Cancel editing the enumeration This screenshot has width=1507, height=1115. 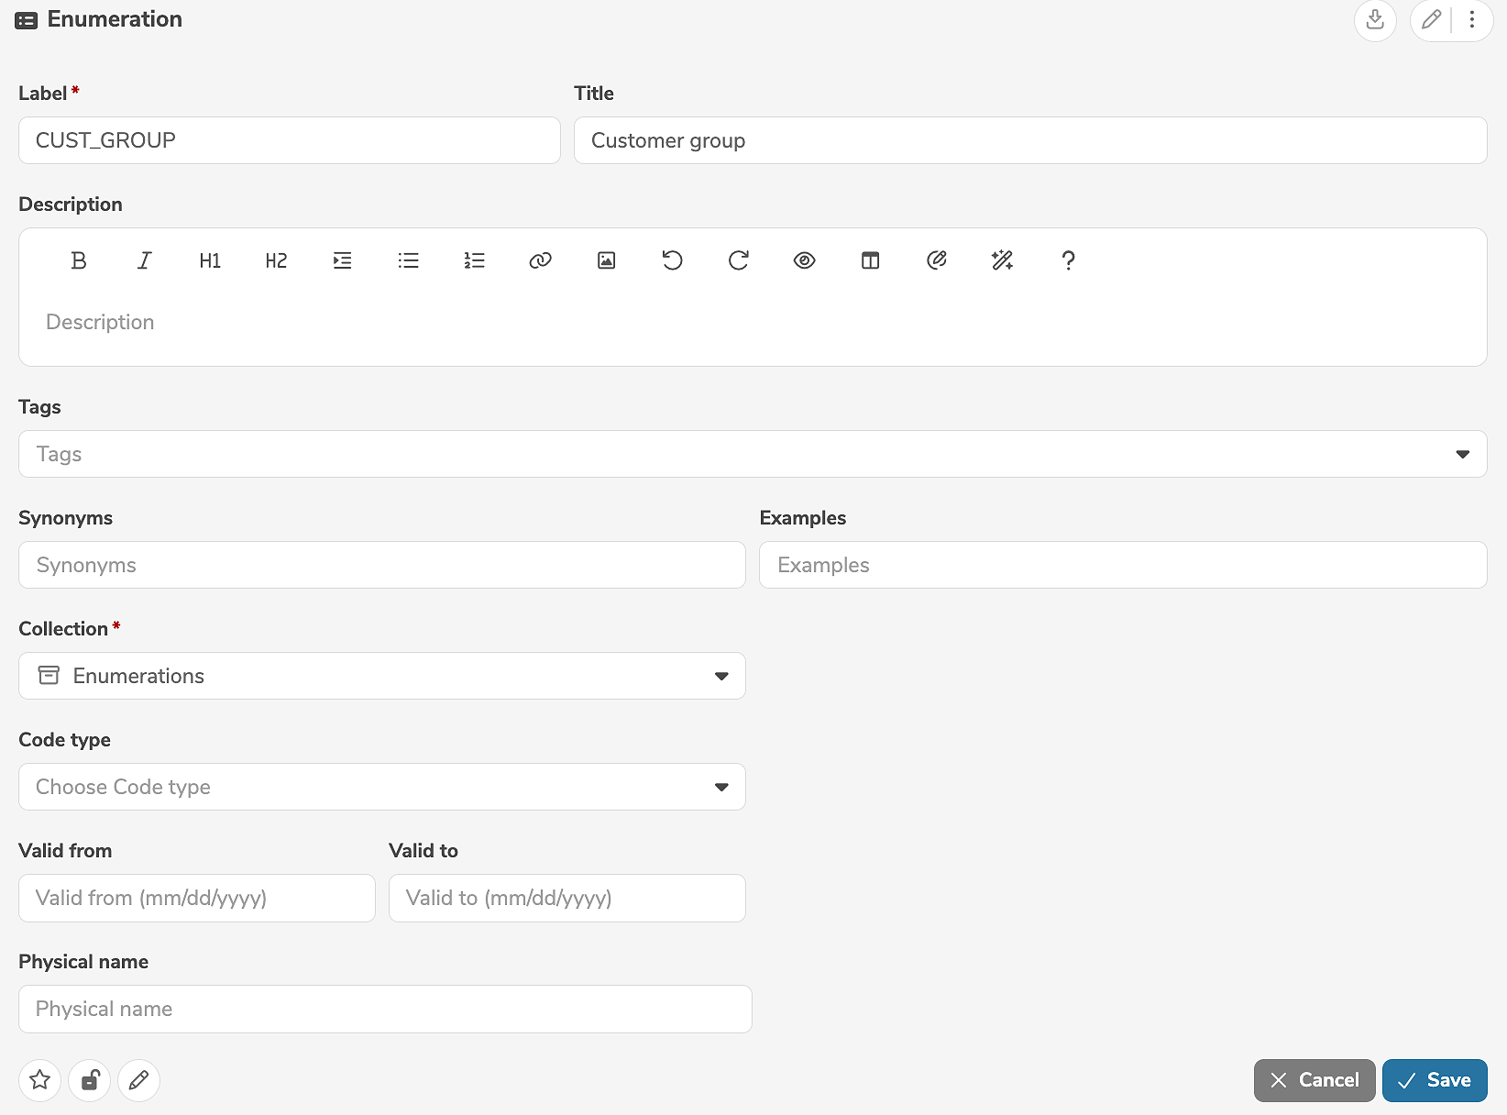[1314, 1080]
